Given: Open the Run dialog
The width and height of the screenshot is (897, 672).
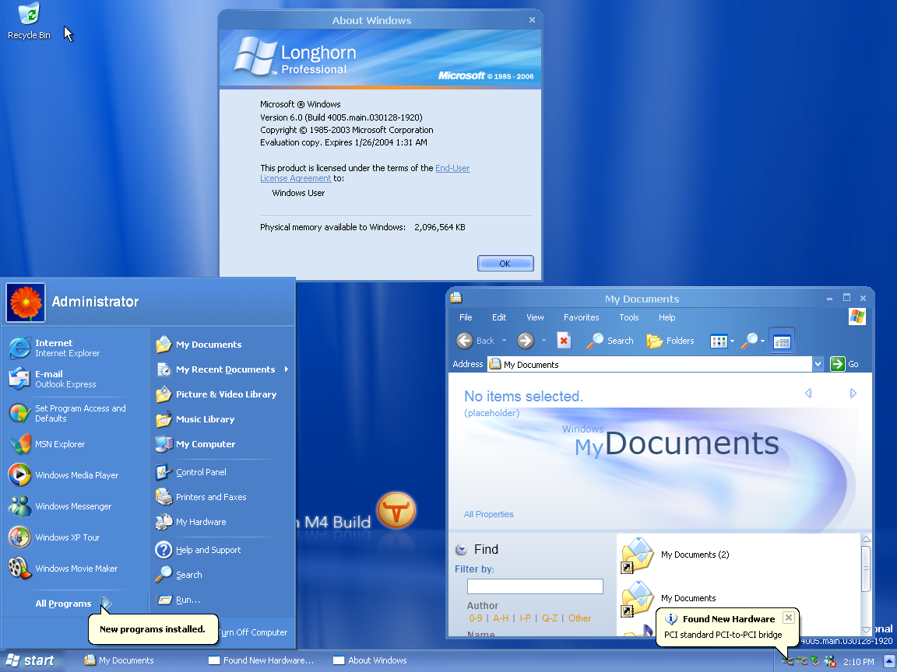Looking at the screenshot, I should click(x=178, y=600).
